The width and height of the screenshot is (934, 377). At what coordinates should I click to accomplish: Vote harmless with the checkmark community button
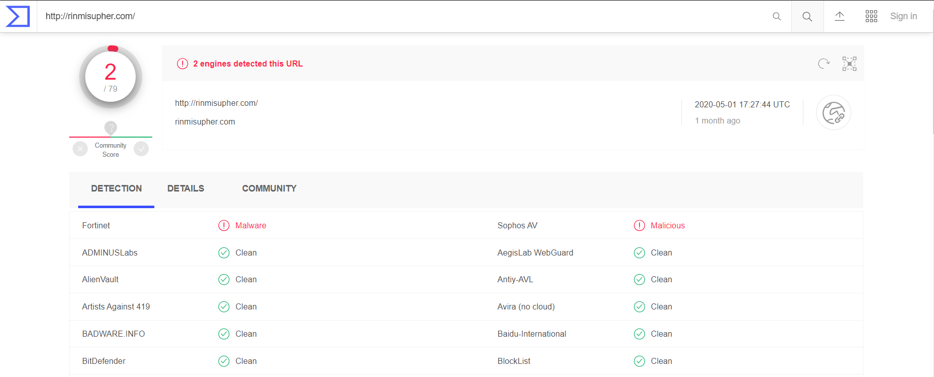pyautogui.click(x=141, y=149)
